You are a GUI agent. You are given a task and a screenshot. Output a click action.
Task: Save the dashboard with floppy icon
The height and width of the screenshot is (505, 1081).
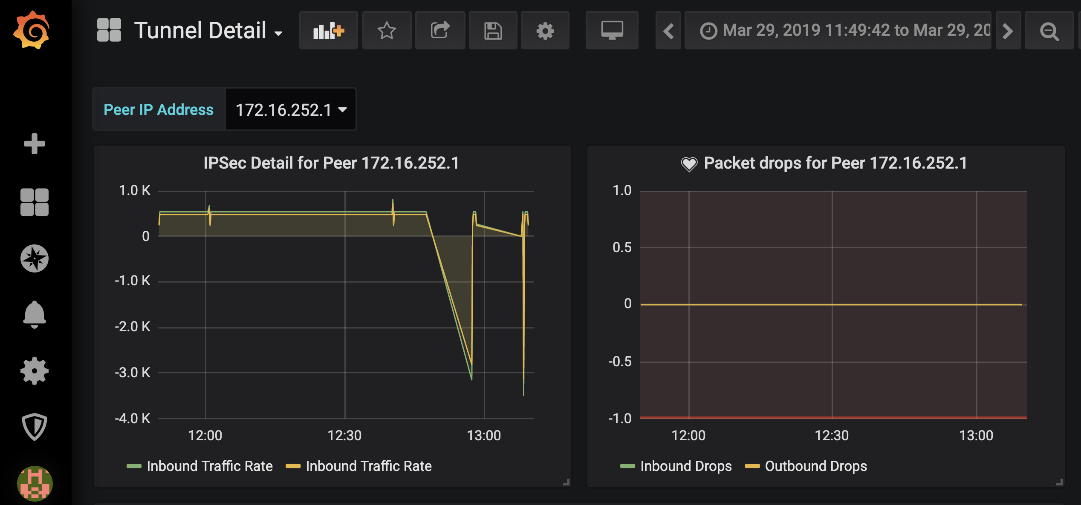point(493,31)
